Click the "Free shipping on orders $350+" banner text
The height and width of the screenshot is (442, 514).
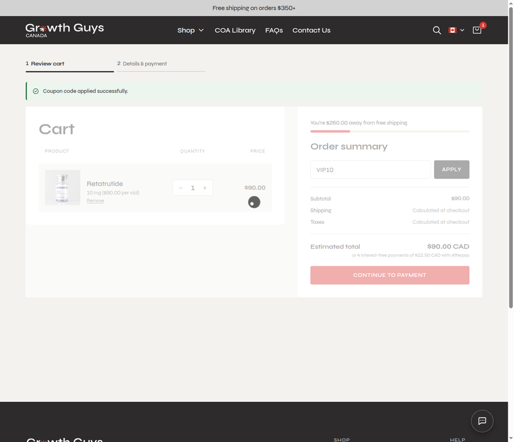(254, 8)
